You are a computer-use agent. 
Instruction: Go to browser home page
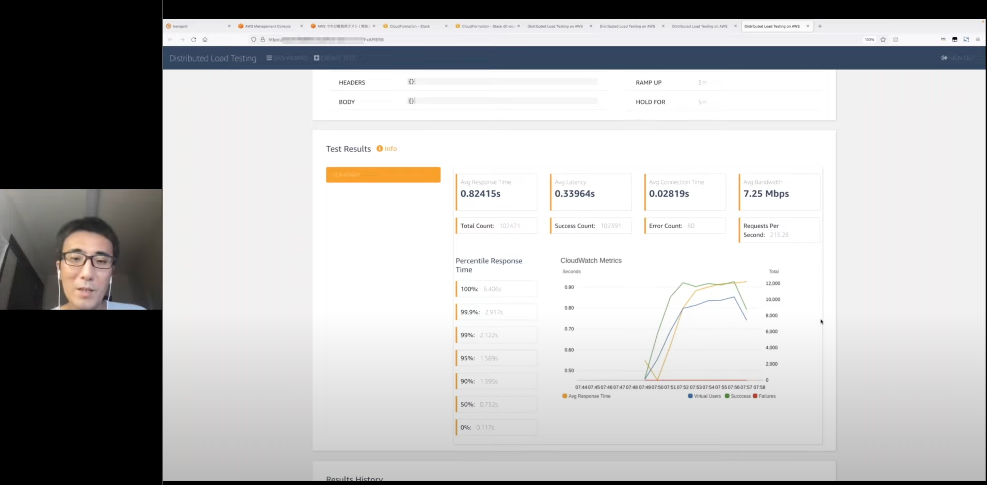point(205,40)
